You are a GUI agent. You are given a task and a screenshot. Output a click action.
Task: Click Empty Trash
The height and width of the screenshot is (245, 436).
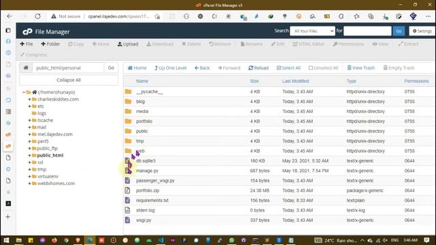(x=399, y=68)
